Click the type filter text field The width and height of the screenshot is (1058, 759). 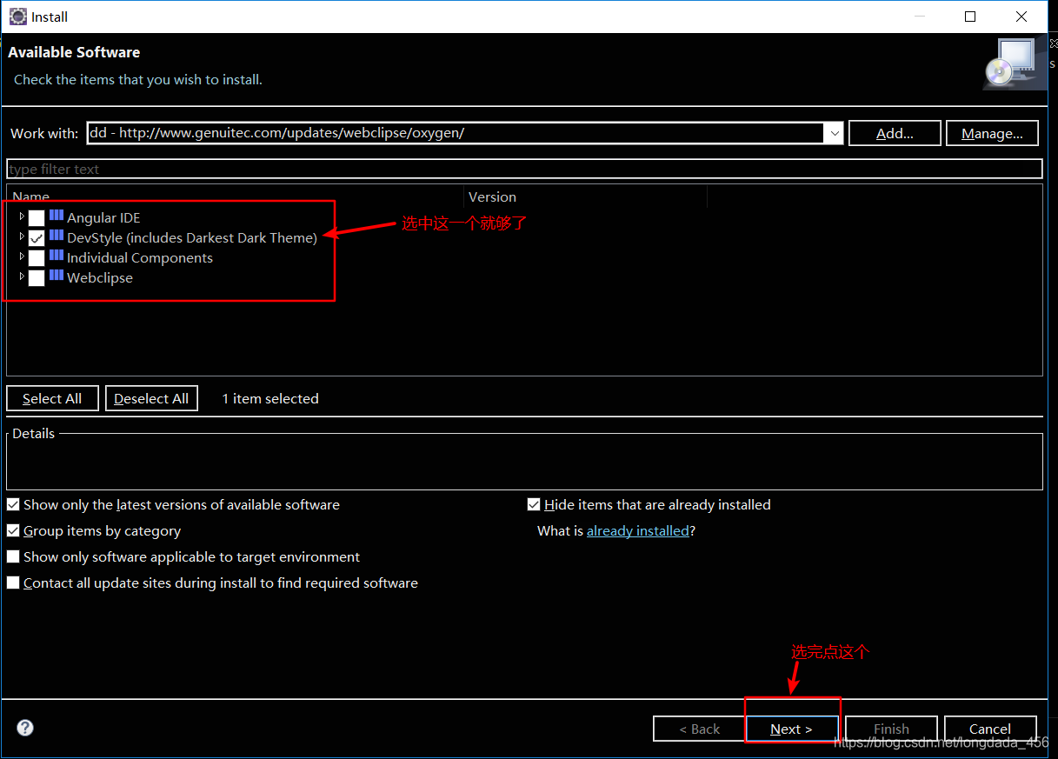[524, 169]
